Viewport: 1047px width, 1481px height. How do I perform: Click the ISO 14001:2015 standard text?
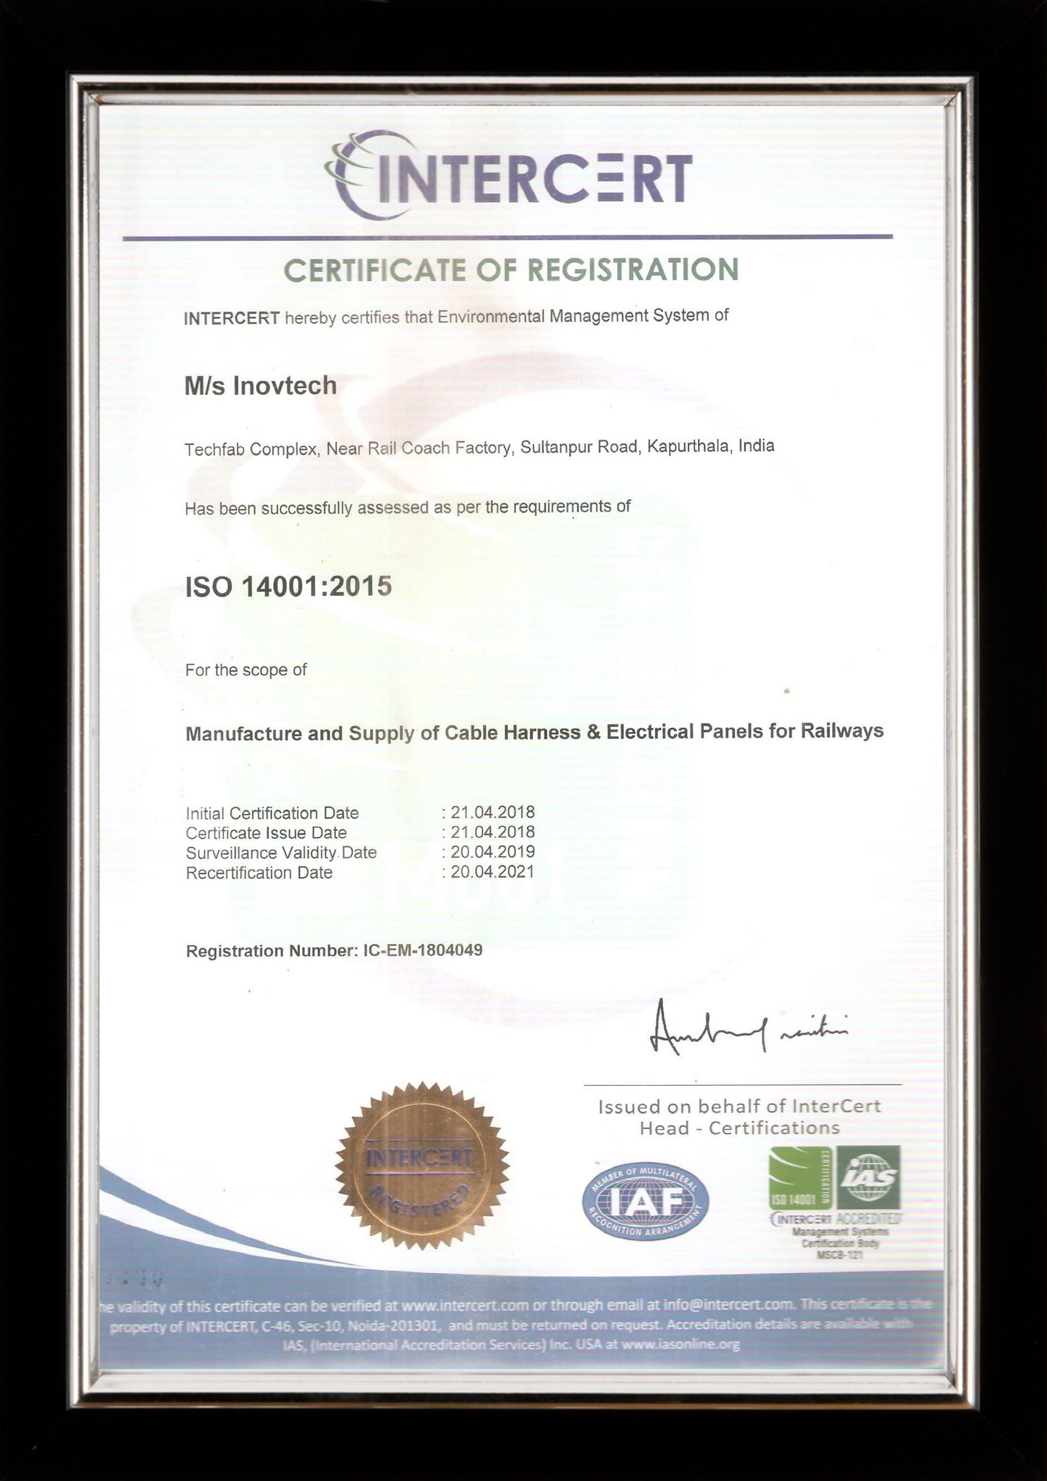coord(289,587)
